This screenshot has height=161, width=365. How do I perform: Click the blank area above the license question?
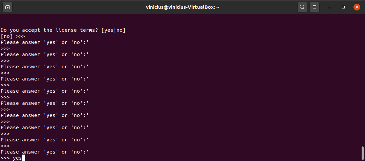181,21
